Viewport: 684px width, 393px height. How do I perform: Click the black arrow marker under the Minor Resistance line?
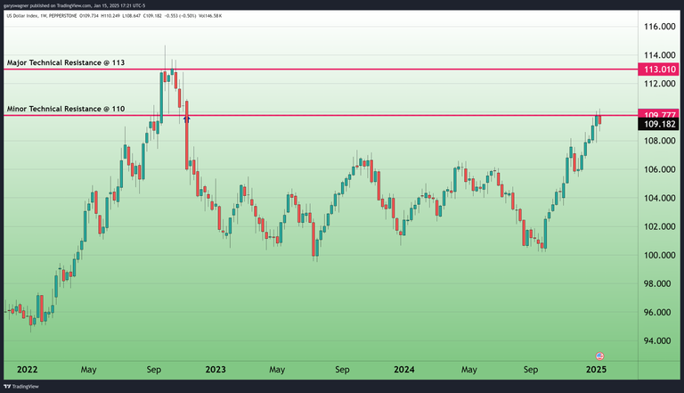(x=187, y=118)
